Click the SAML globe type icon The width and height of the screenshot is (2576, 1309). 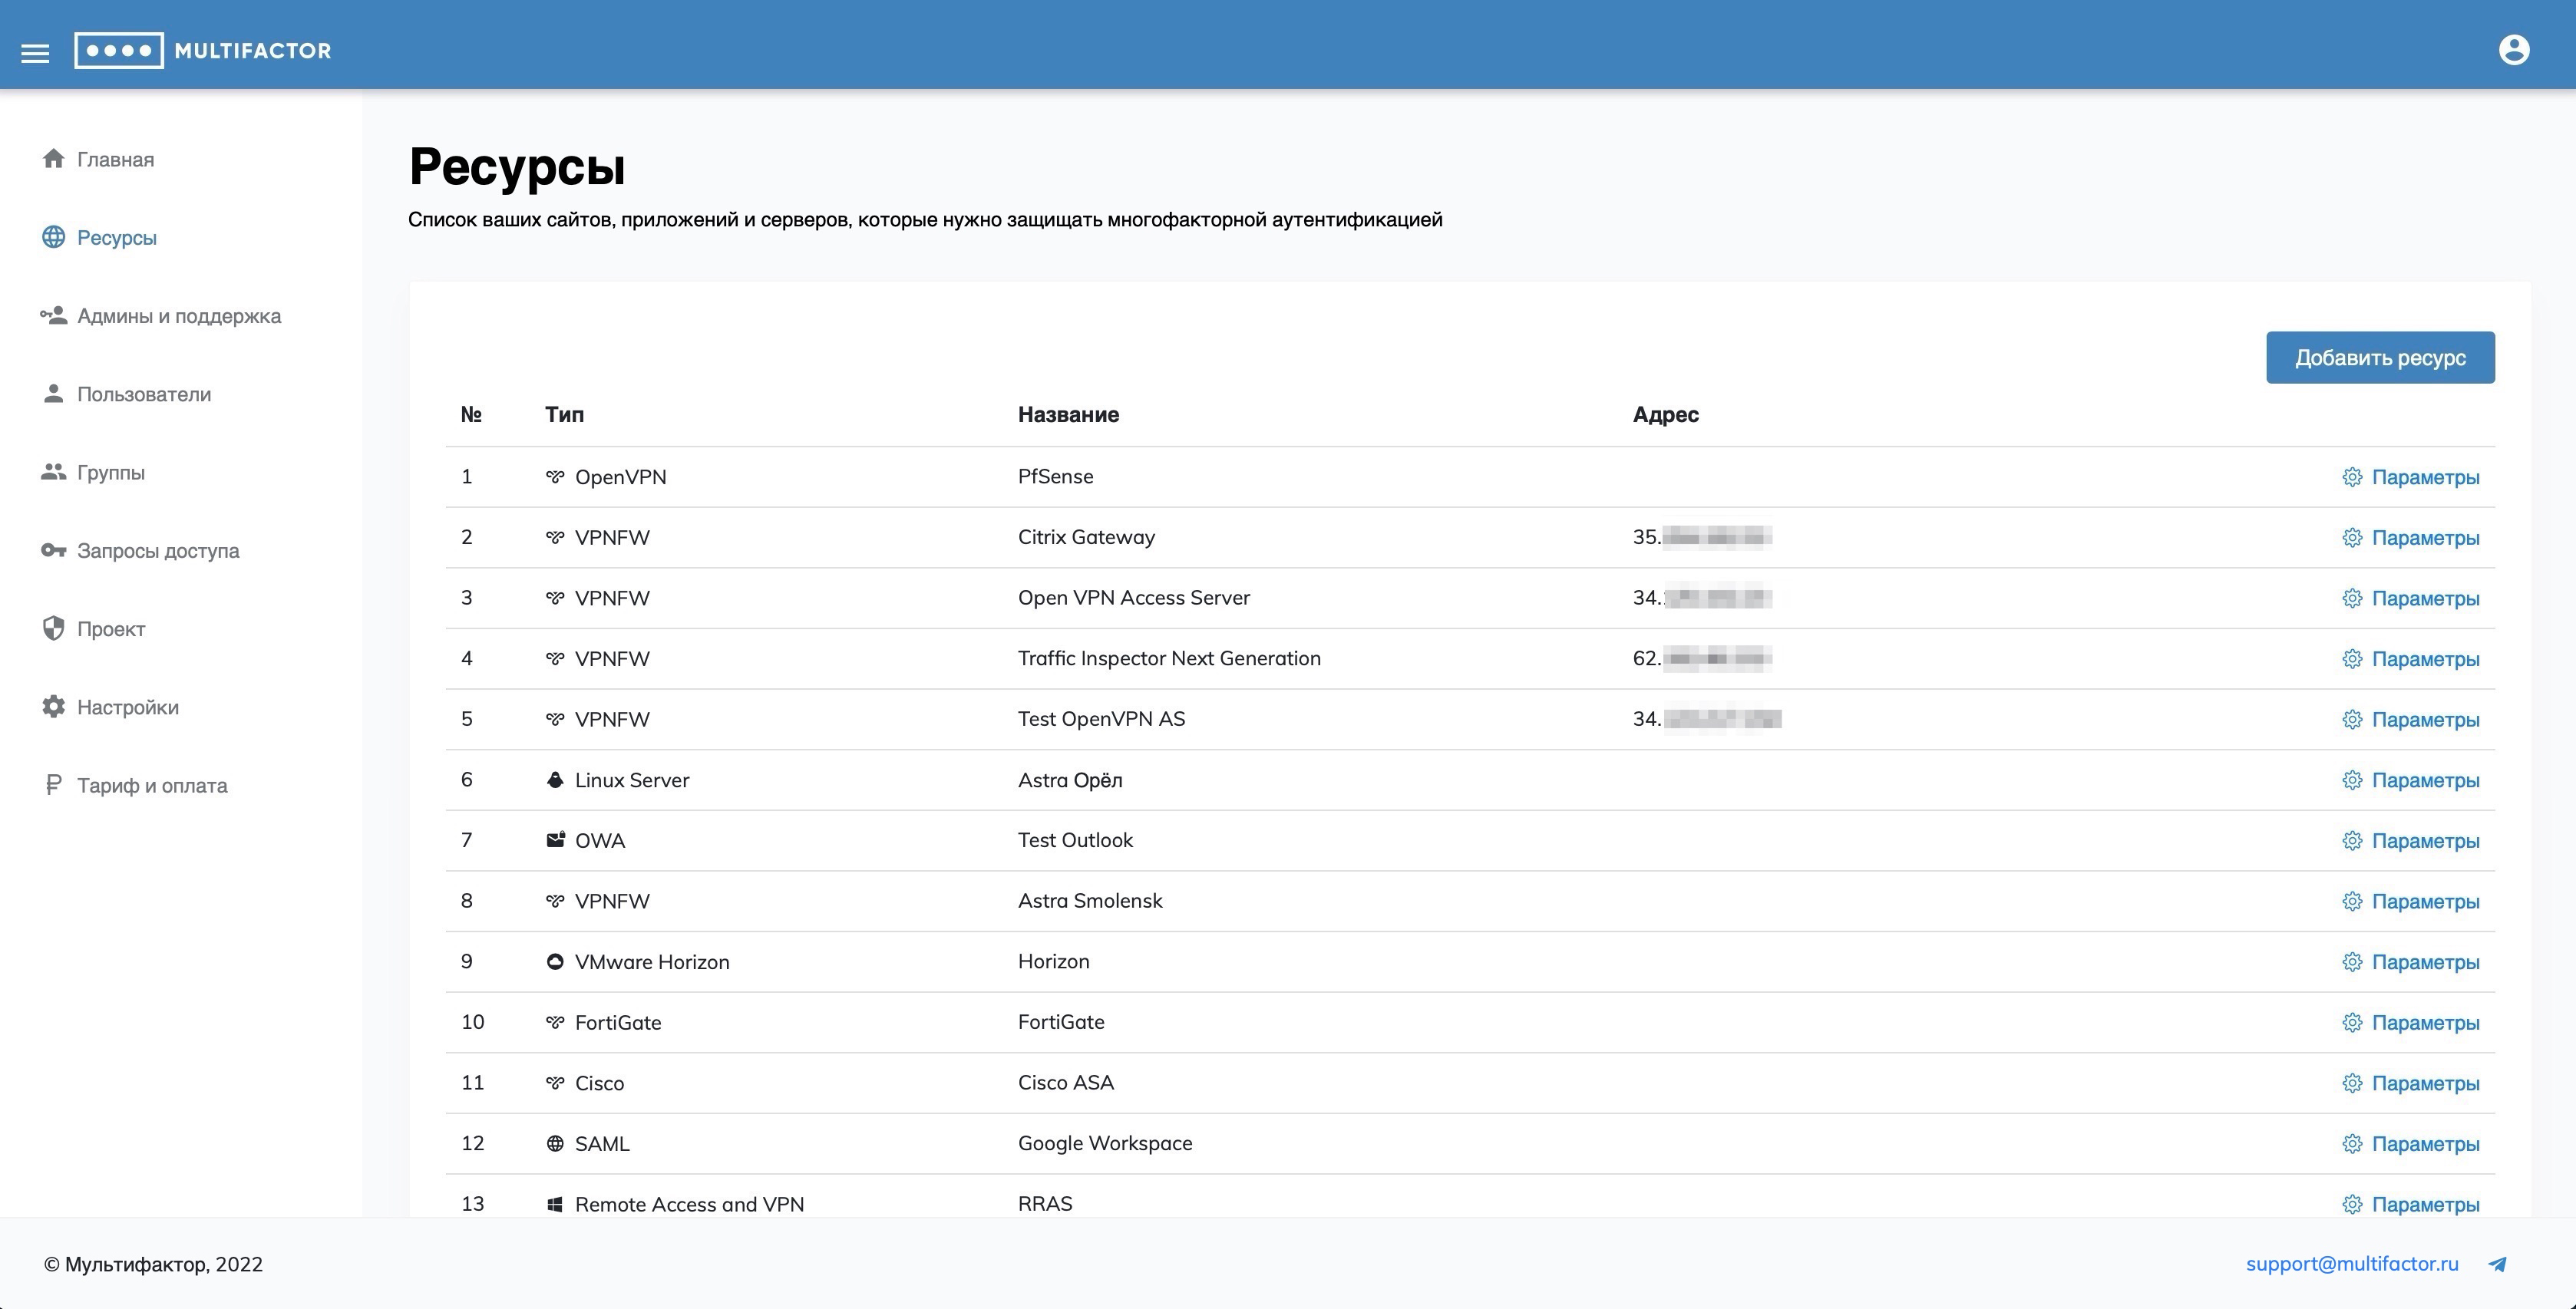[555, 1144]
